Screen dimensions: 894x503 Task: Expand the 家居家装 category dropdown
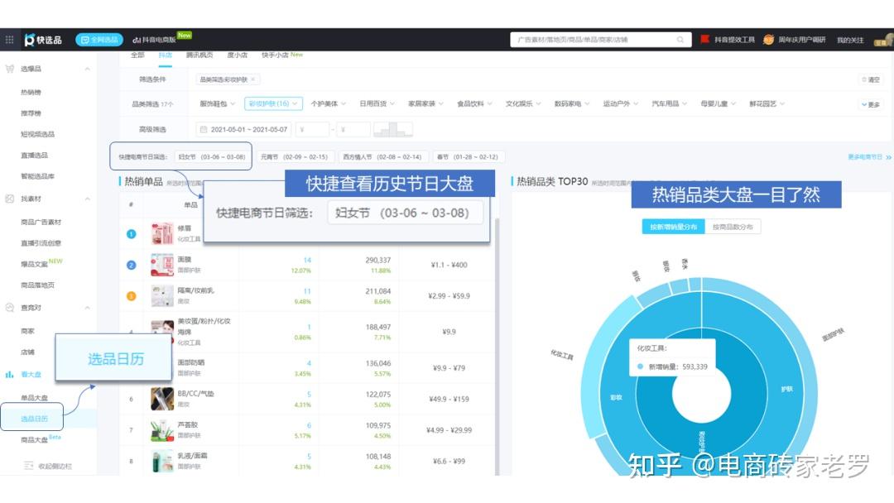click(425, 103)
